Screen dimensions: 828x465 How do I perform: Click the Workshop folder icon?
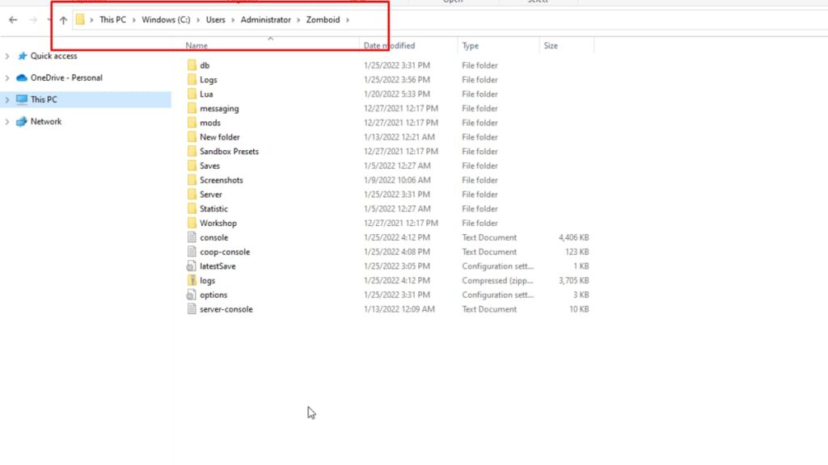click(192, 223)
